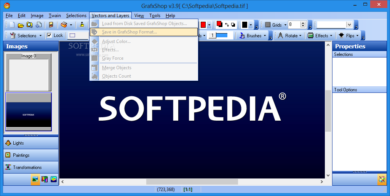Image resolution: width=390 pixels, height=196 pixels.
Task: Expand the Effects dropdown
Action: (x=331, y=36)
